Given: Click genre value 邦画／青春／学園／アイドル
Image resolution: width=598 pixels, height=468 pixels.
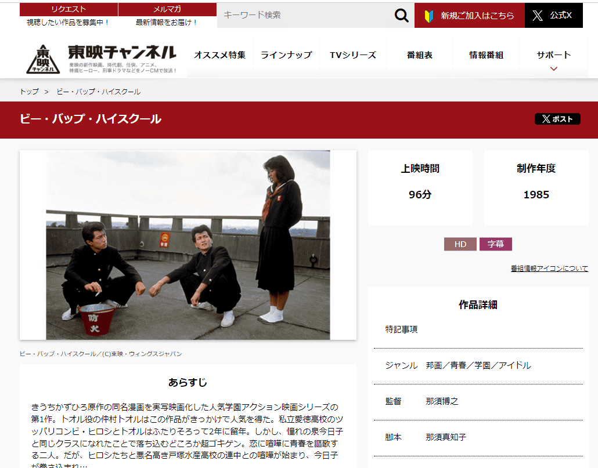Looking at the screenshot, I should (478, 365).
